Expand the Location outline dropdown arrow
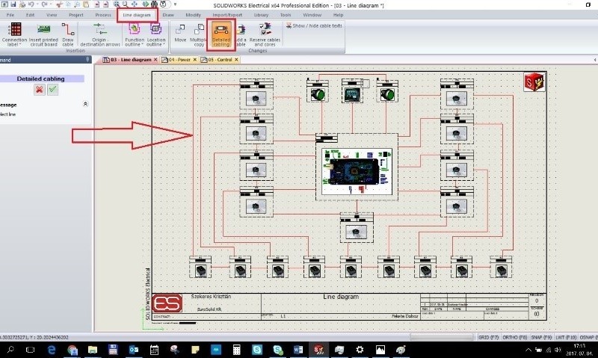 (164, 45)
